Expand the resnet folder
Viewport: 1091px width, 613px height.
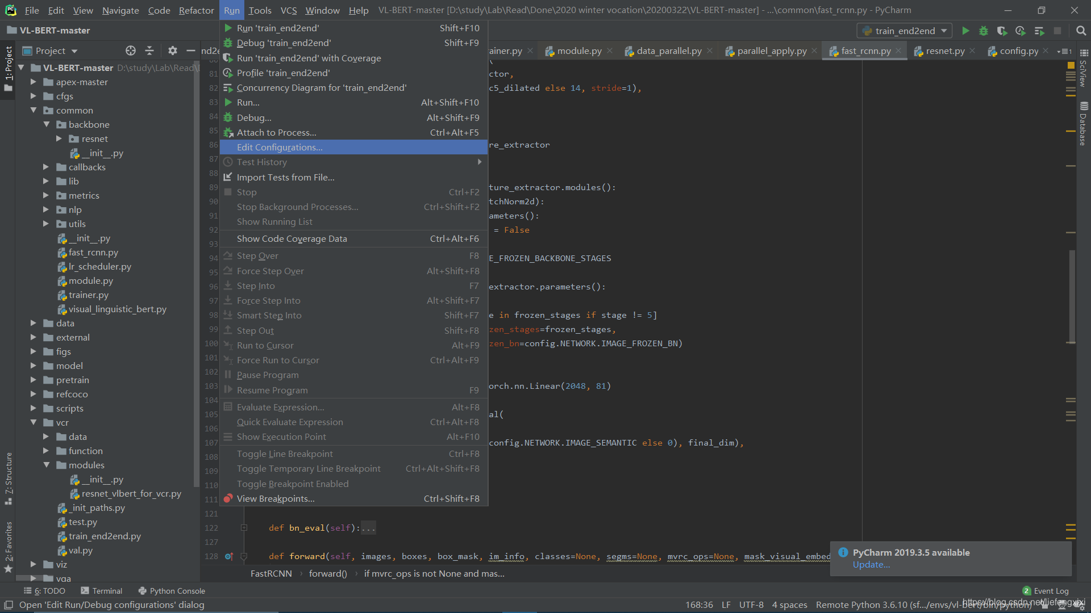point(59,138)
